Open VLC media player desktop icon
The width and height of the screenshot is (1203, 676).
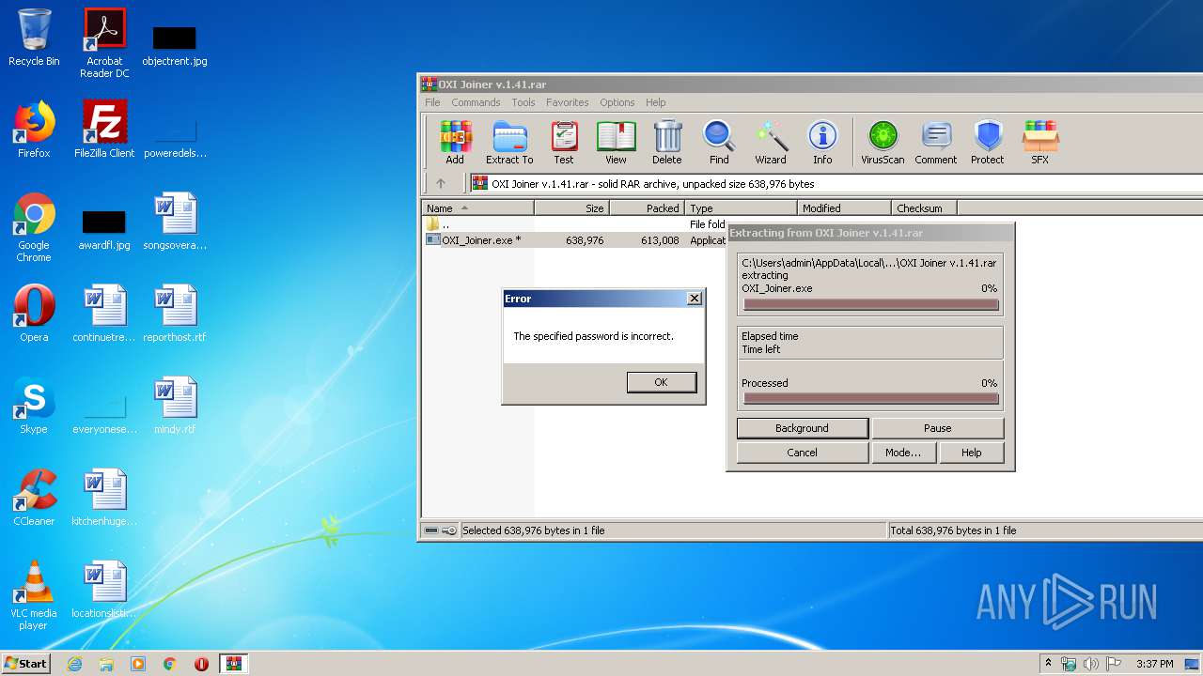coord(34,595)
